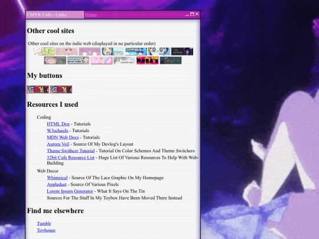The image size is (319, 239).
Task: Open the W3schools link
Action: (57, 130)
